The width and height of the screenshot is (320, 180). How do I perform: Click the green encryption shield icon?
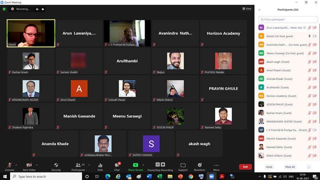(x=4, y=9)
